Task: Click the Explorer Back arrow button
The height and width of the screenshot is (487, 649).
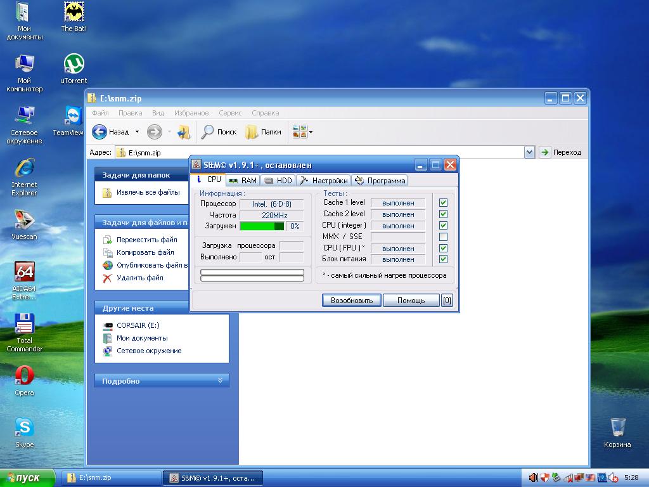Action: [x=100, y=132]
